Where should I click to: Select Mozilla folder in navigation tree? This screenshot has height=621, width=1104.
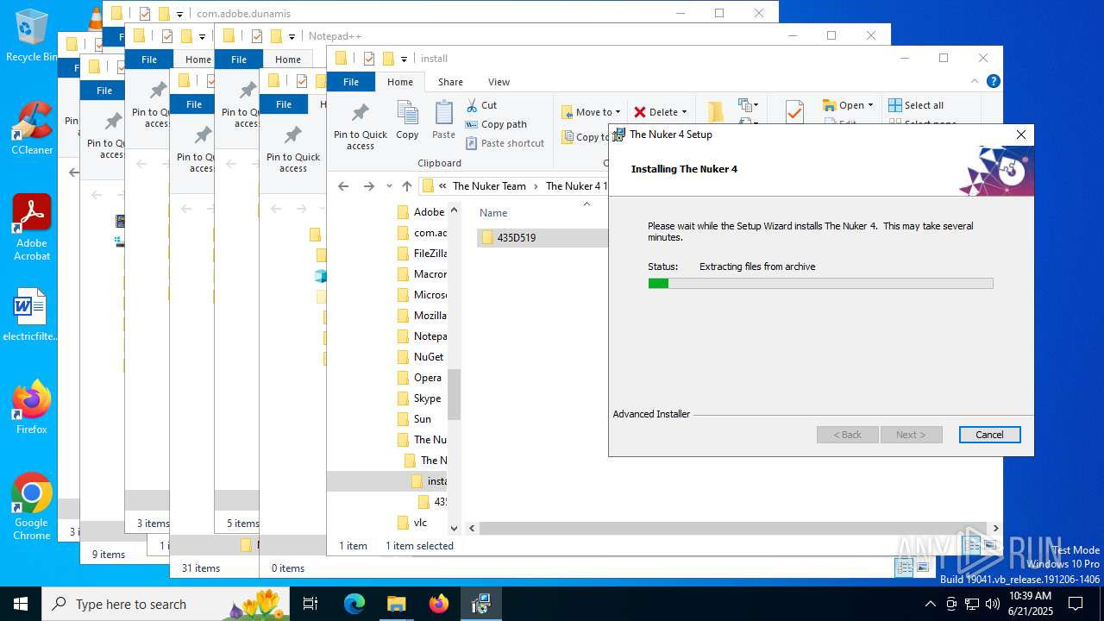point(421,316)
